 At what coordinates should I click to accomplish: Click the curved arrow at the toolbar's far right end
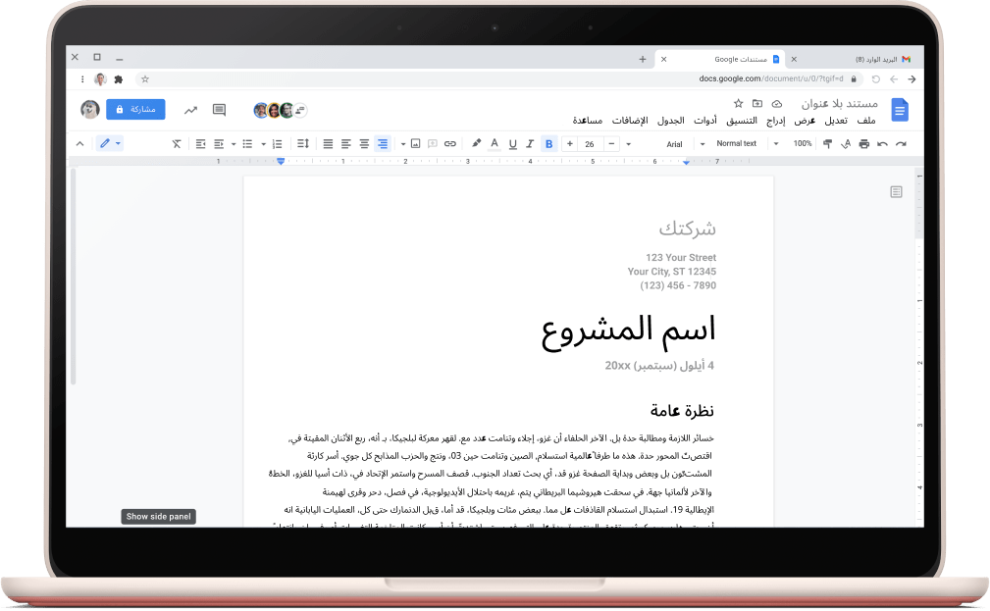[901, 144]
